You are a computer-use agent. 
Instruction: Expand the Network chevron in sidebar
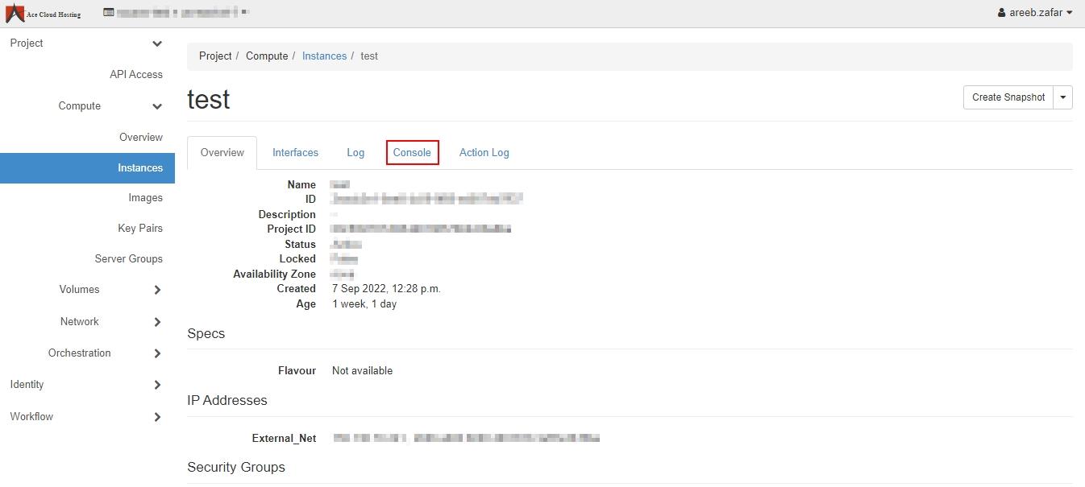click(157, 322)
